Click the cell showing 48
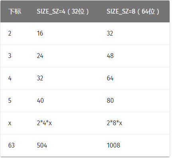The height and width of the screenshot is (158, 172). tap(110, 56)
